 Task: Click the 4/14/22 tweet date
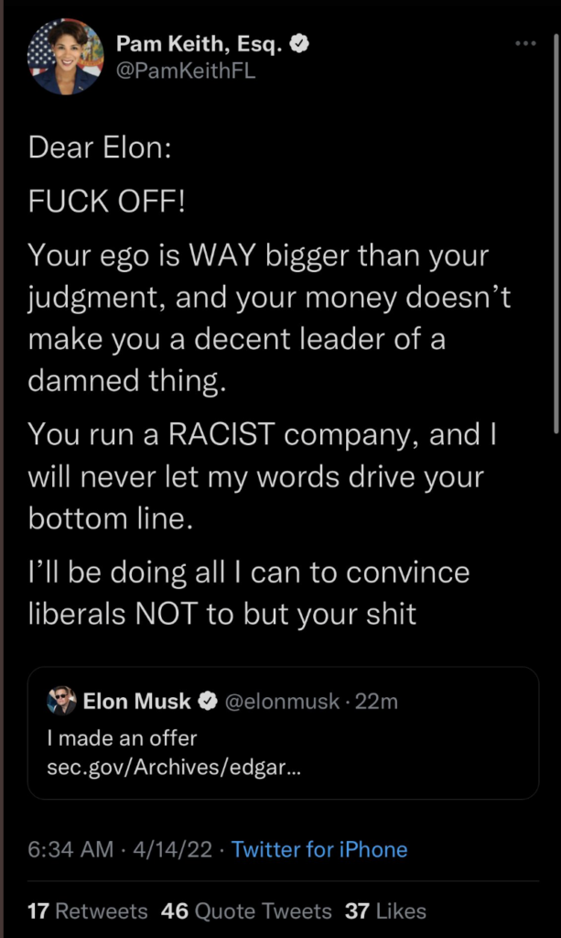click(x=175, y=849)
